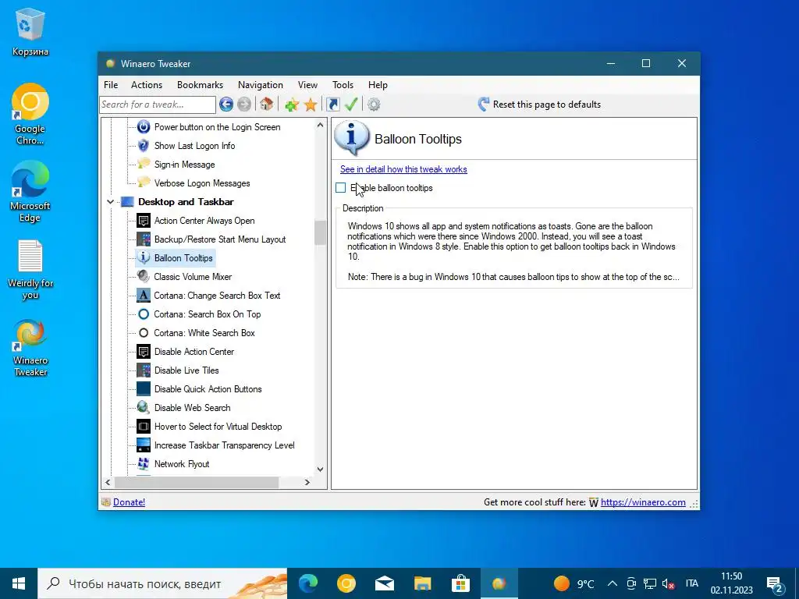Screen dimensions: 799x599
Task: Click the Classic Volume Mixer speaker icon
Action: click(x=144, y=277)
